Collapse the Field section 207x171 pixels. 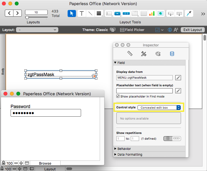(115, 63)
